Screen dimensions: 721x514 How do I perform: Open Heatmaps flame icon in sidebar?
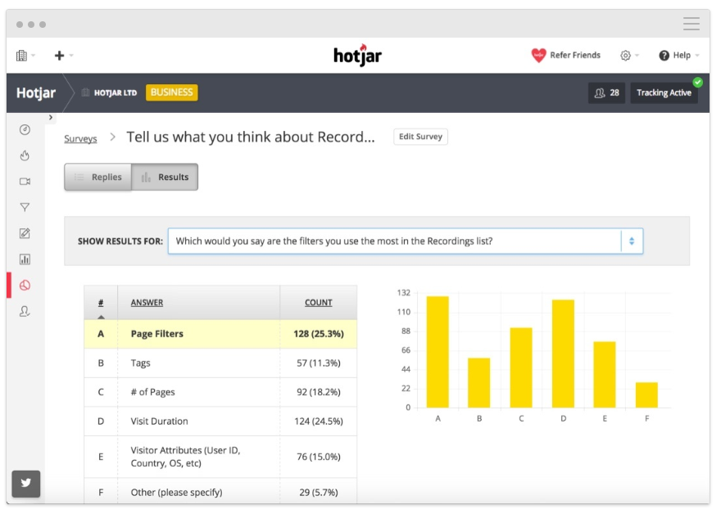25,156
